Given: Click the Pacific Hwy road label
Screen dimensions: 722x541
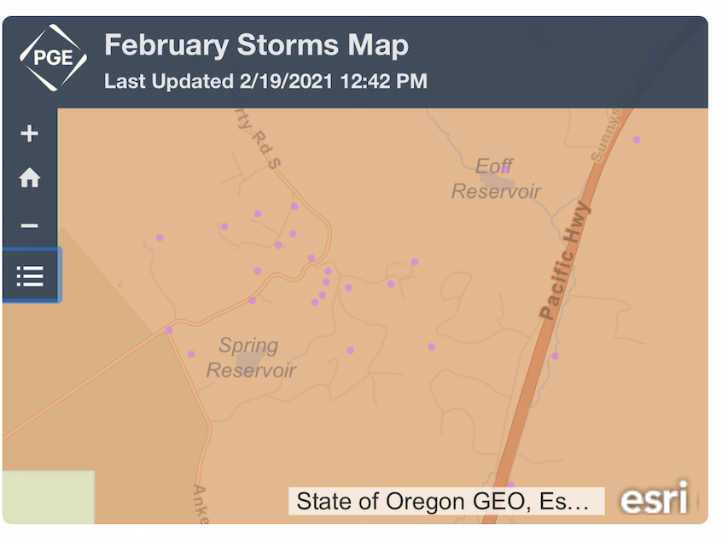Looking at the screenshot, I should click(x=564, y=260).
